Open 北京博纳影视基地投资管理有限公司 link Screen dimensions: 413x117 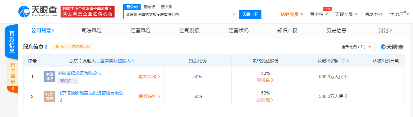click(x=90, y=96)
